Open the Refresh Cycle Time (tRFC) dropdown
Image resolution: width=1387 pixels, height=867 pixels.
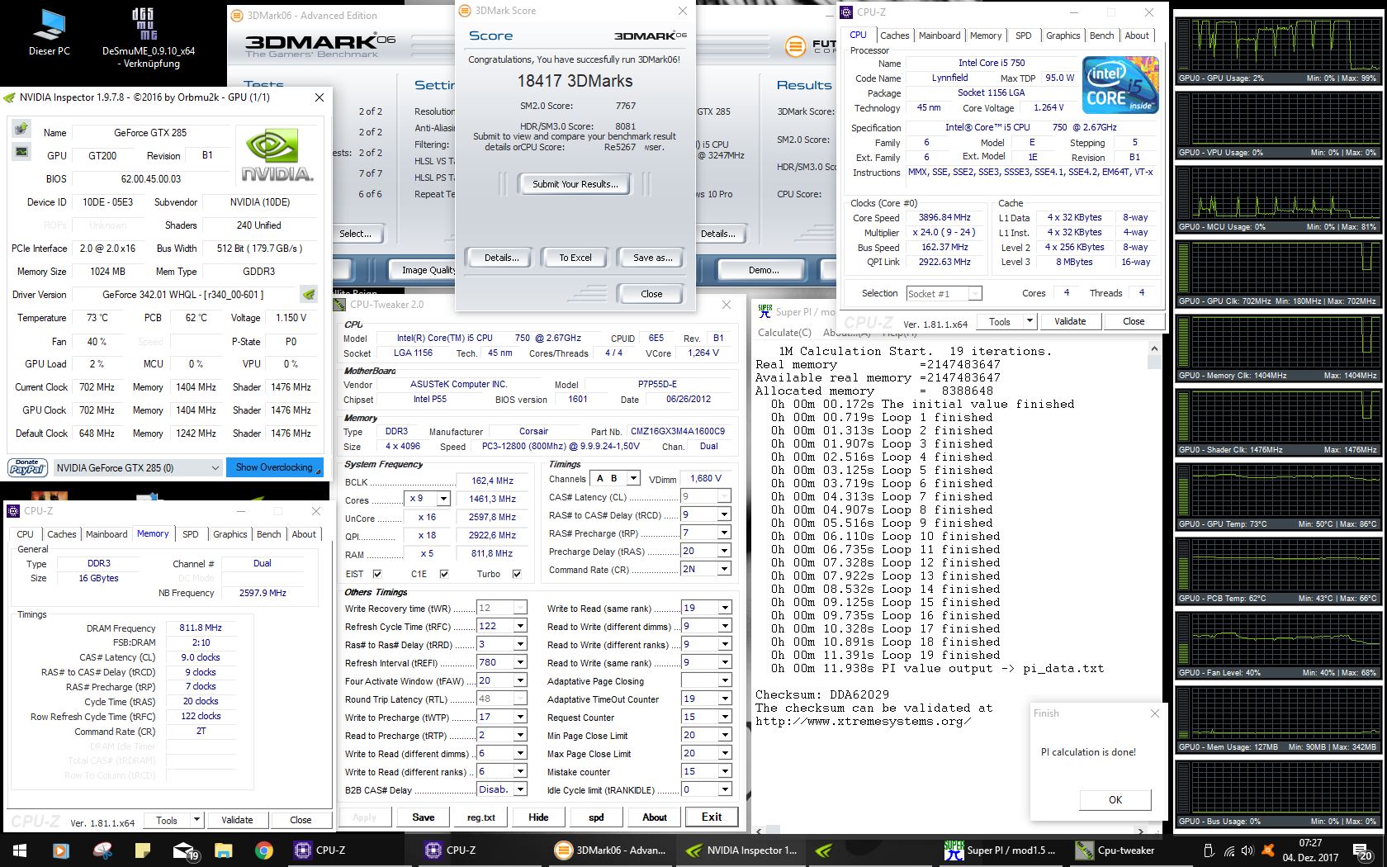(x=520, y=626)
